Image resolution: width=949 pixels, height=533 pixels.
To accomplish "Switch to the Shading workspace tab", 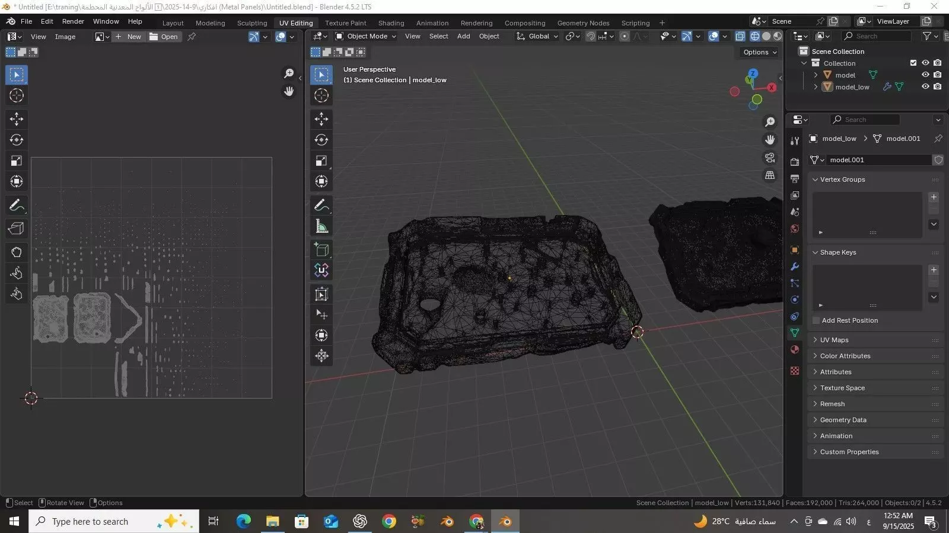I will [x=391, y=23].
